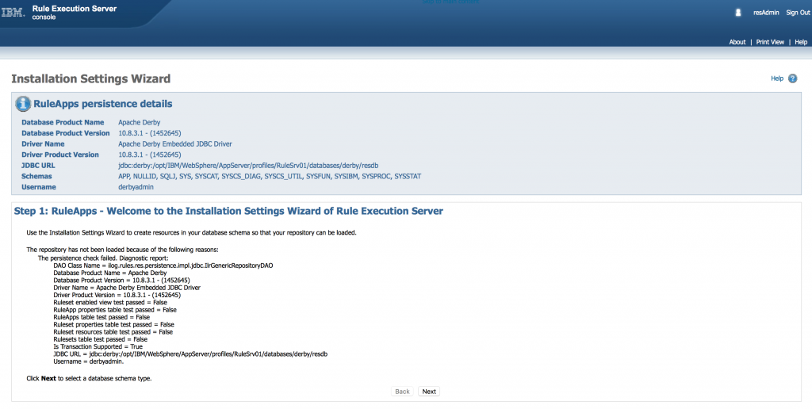This screenshot has width=812, height=409.
Task: Click the RuleApp properties table test line
Action: tap(115, 310)
